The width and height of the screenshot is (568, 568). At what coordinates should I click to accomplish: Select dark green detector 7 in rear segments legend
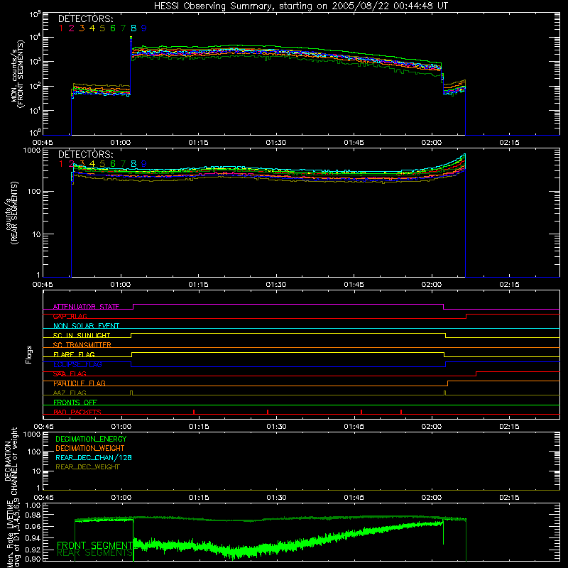pyautogui.click(x=123, y=164)
